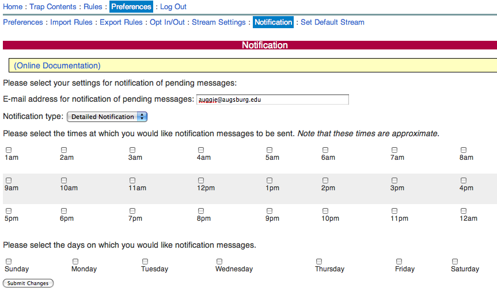The height and width of the screenshot is (288, 497).
Task: Navigate to the Rules section
Action: pyautogui.click(x=93, y=7)
